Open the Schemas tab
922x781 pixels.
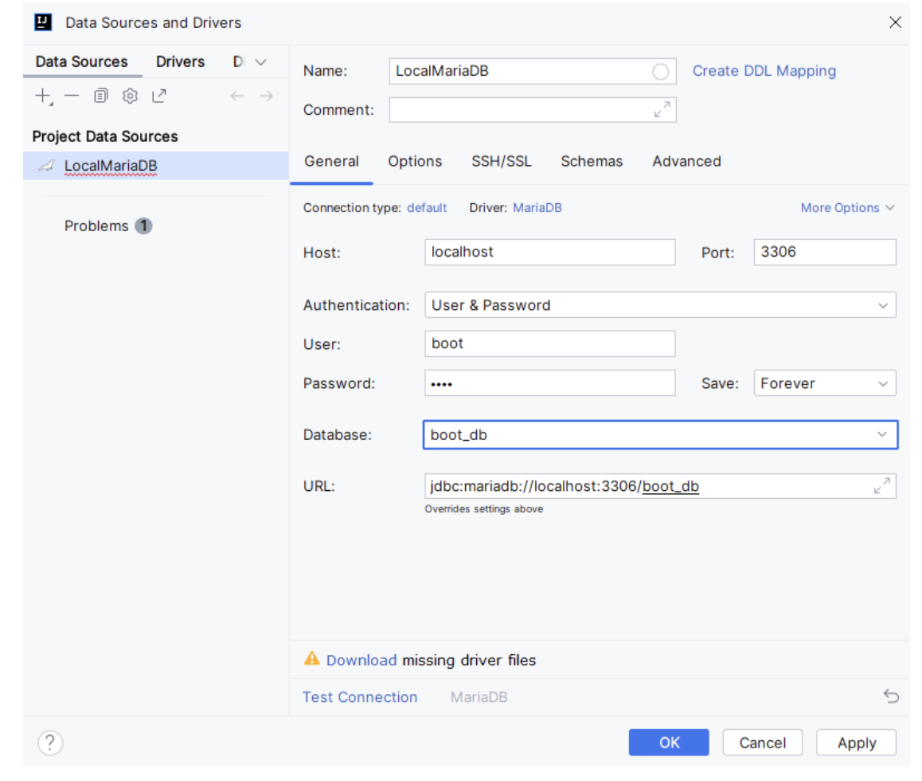coord(592,161)
